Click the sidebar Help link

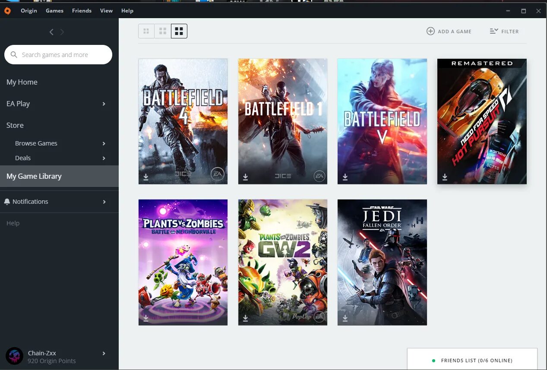(13, 223)
